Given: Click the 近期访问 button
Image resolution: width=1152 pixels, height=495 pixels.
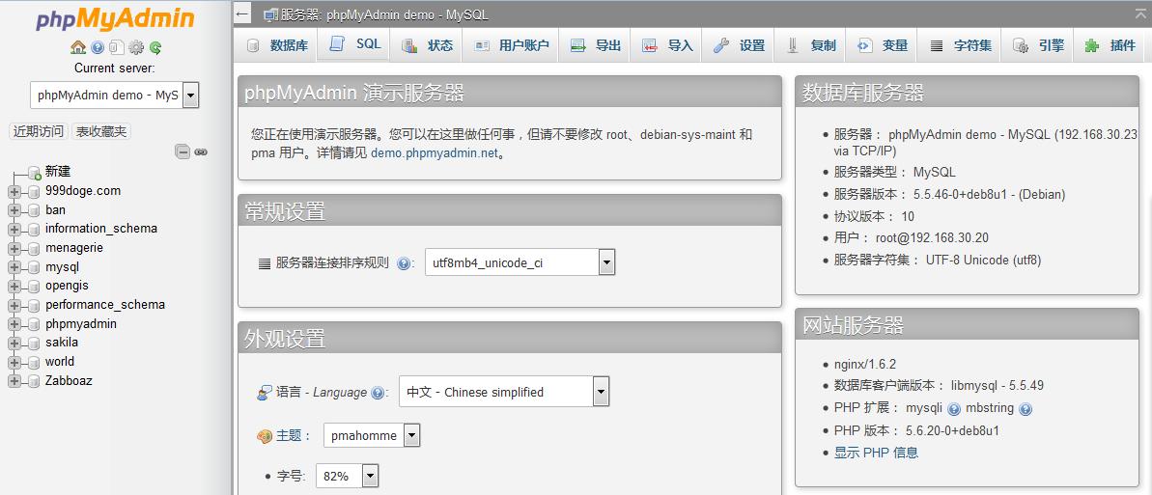Looking at the screenshot, I should 39,131.
